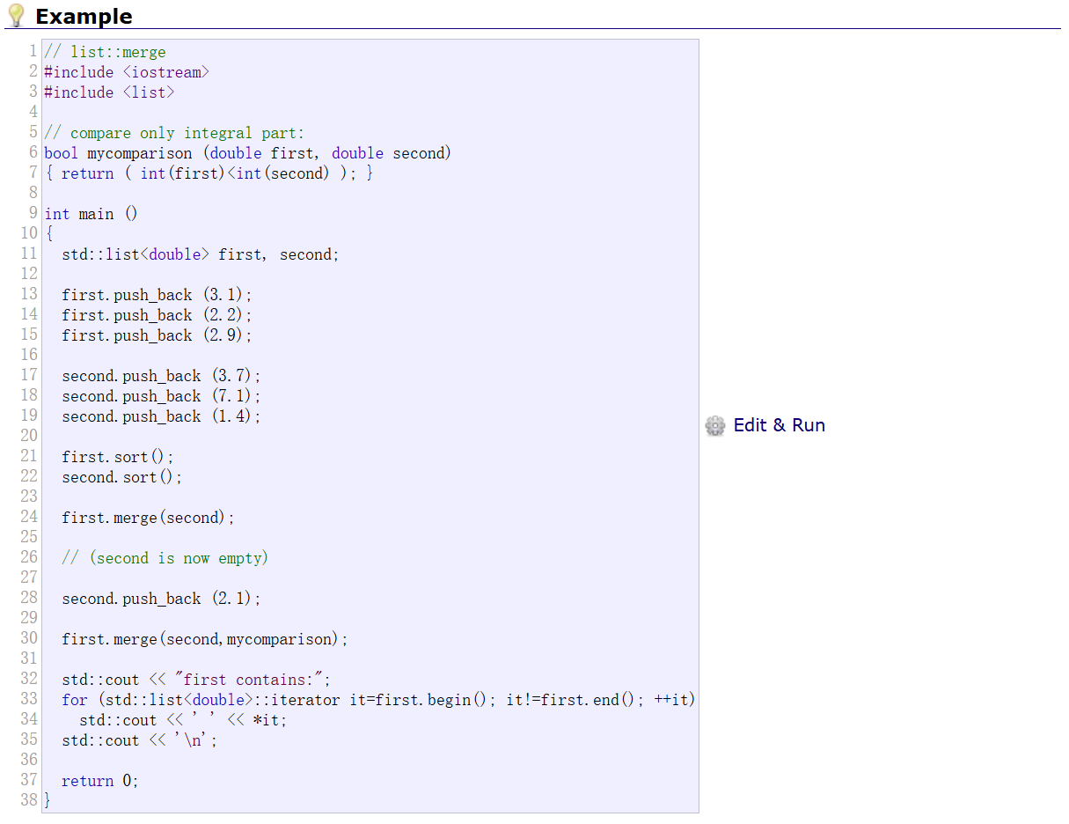Click the 'second.push_back (1.4);' line
Image resolution: width=1069 pixels, height=824 pixels.
point(161,416)
